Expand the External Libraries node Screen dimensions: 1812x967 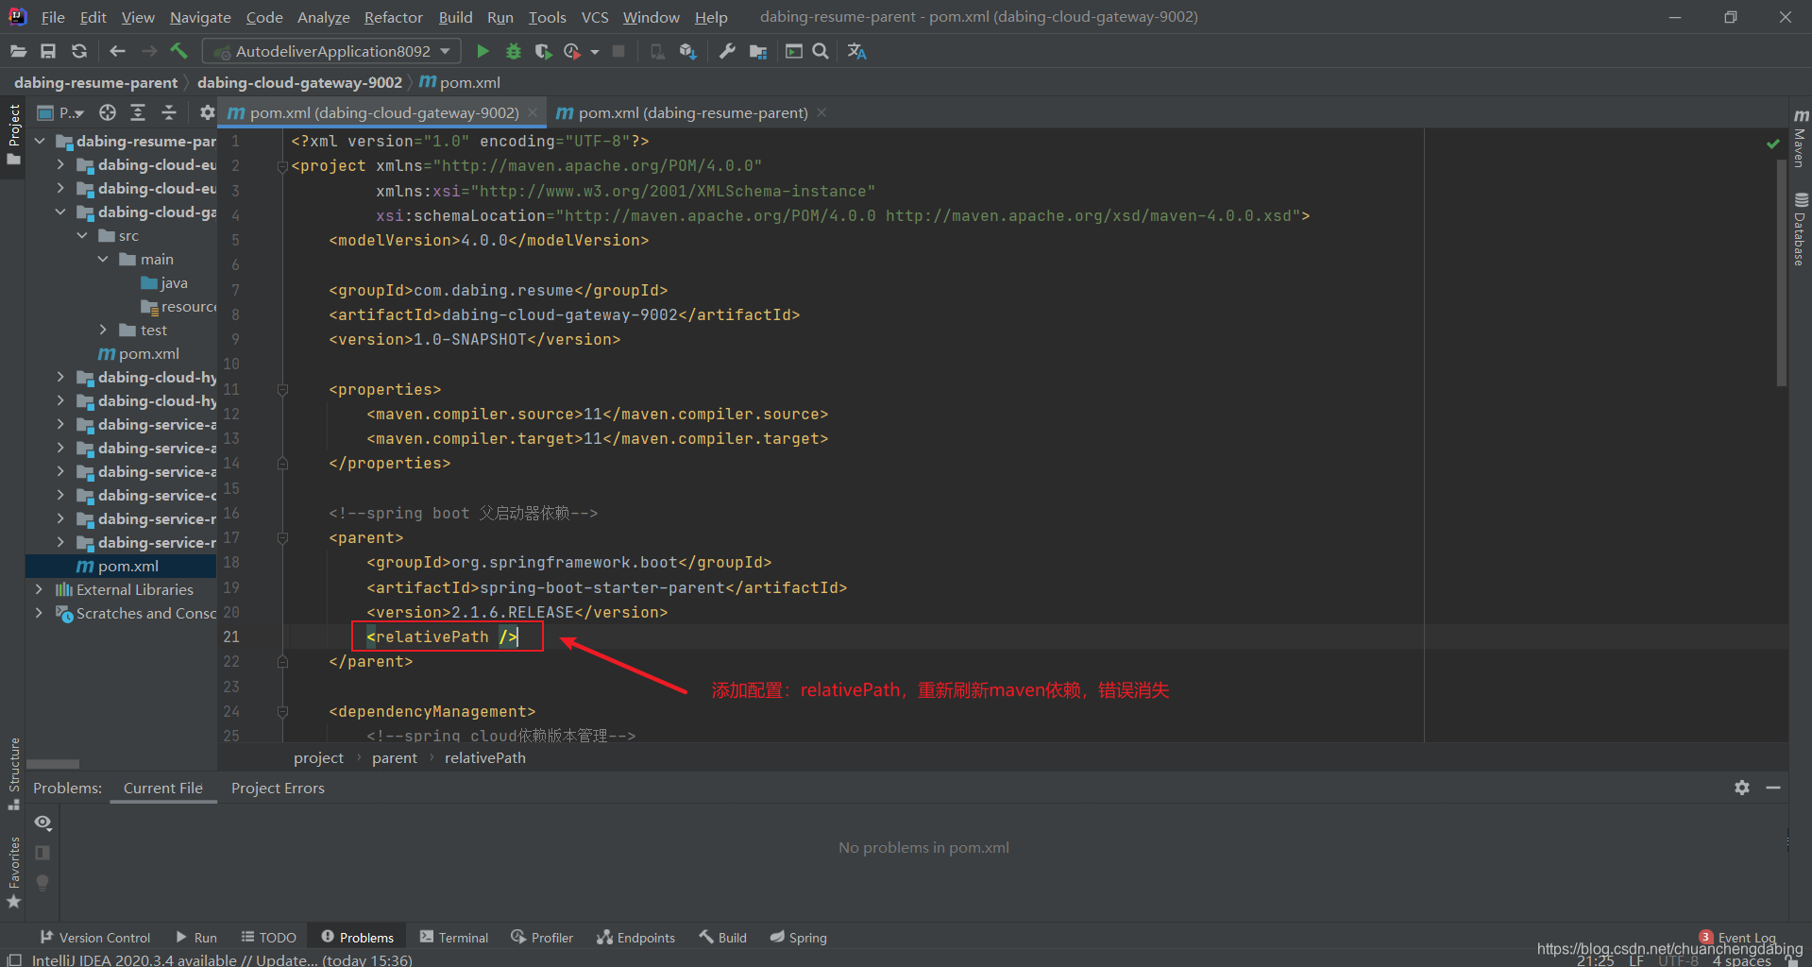tap(39, 589)
